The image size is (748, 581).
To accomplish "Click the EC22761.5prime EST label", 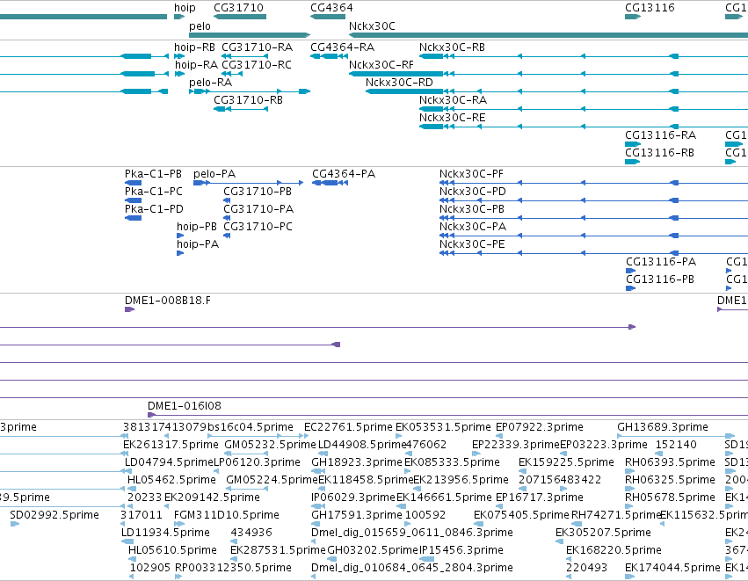I will pyautogui.click(x=349, y=427).
